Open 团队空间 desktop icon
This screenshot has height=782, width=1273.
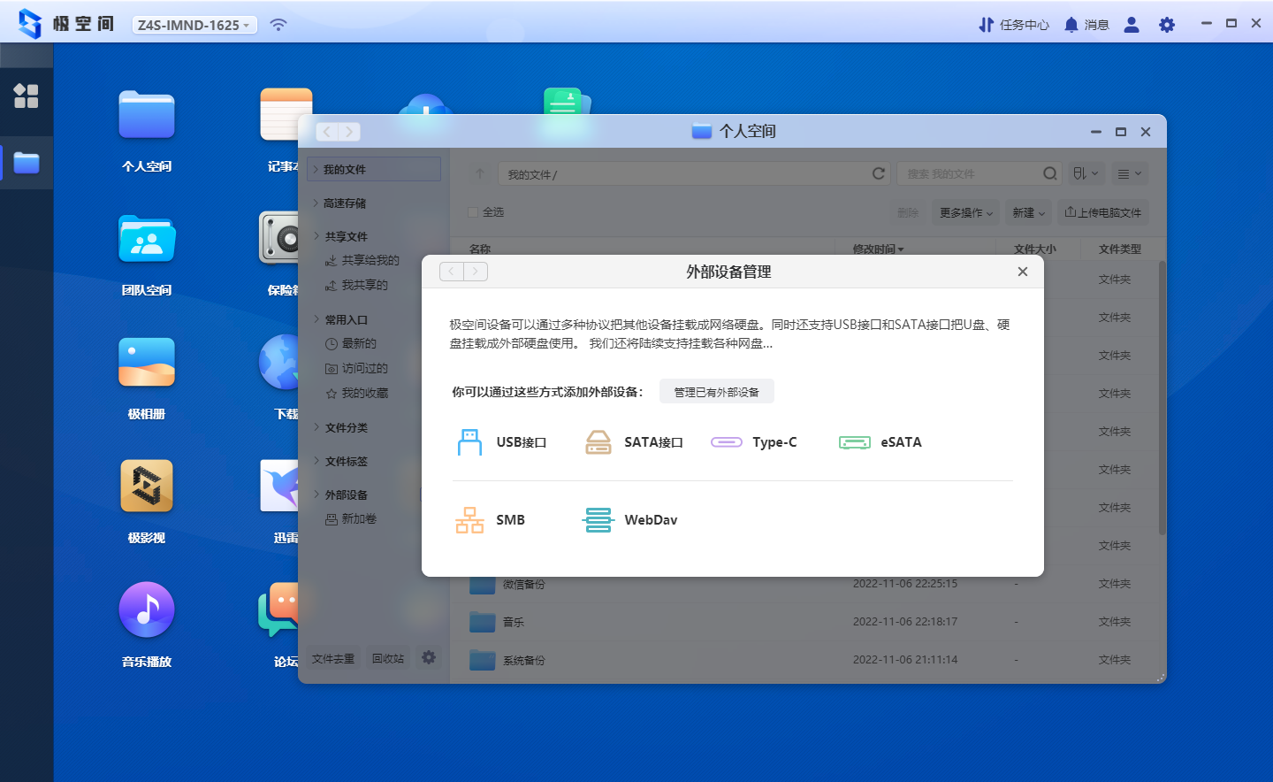(147, 254)
